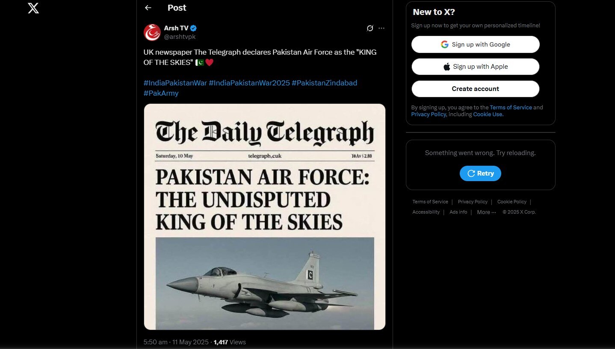Click the X logo in the top left
Image resolution: width=615 pixels, height=349 pixels.
[x=33, y=8]
